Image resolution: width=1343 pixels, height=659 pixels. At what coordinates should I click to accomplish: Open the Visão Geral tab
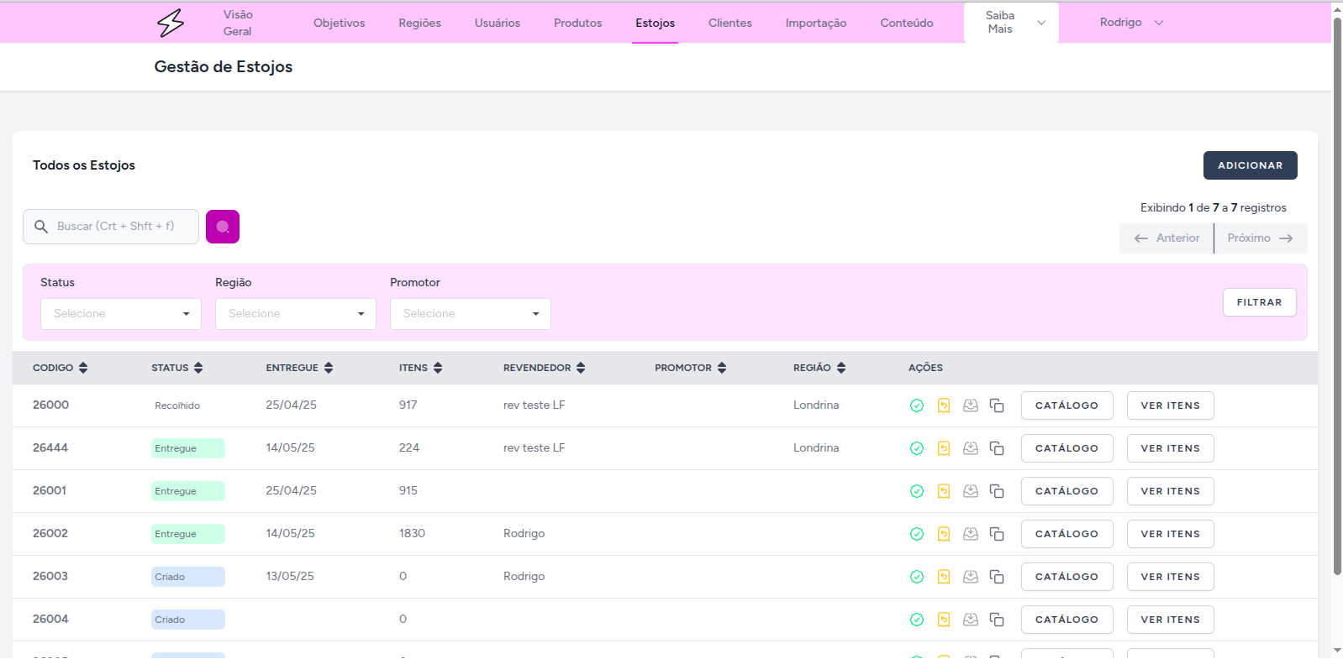tap(238, 23)
